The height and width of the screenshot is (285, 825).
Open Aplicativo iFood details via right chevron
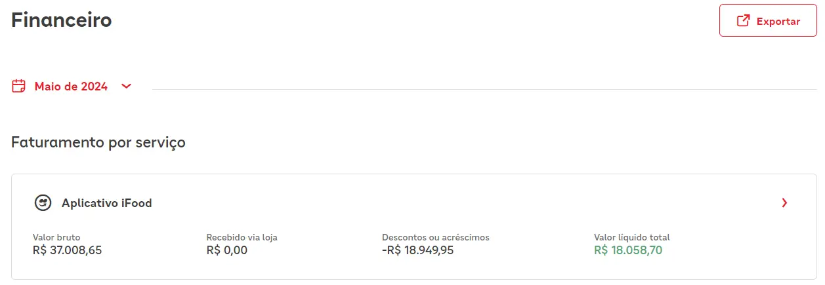784,203
